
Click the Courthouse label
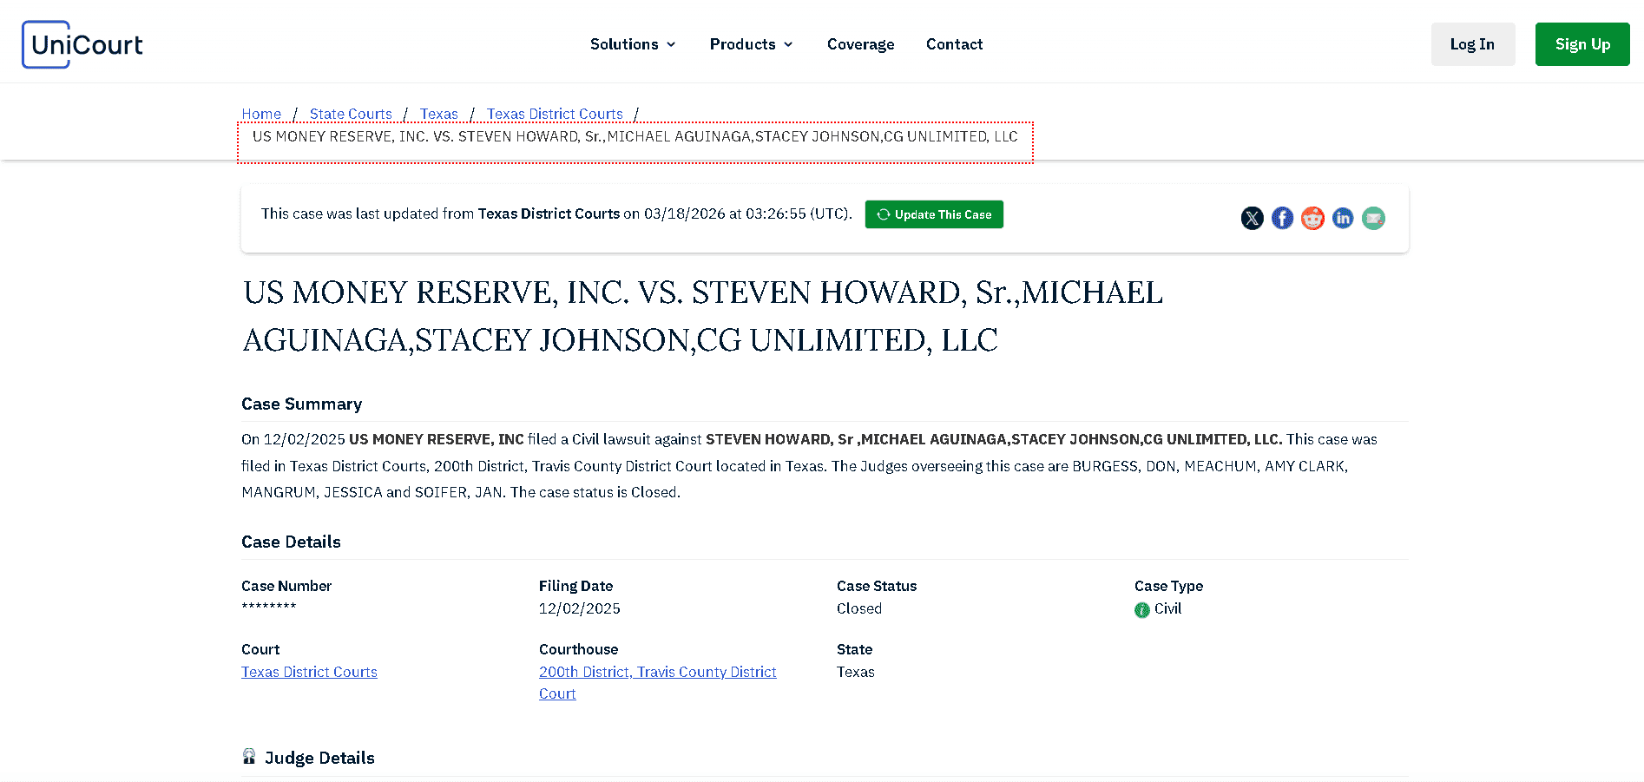click(x=578, y=649)
